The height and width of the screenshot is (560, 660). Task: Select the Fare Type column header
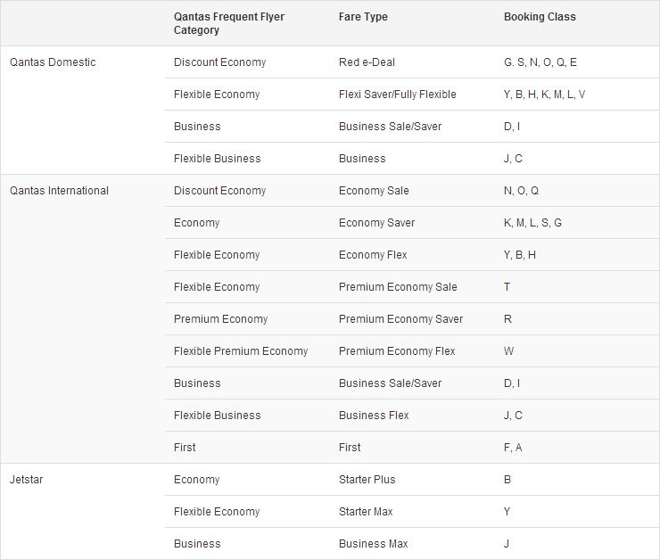pyautogui.click(x=363, y=17)
